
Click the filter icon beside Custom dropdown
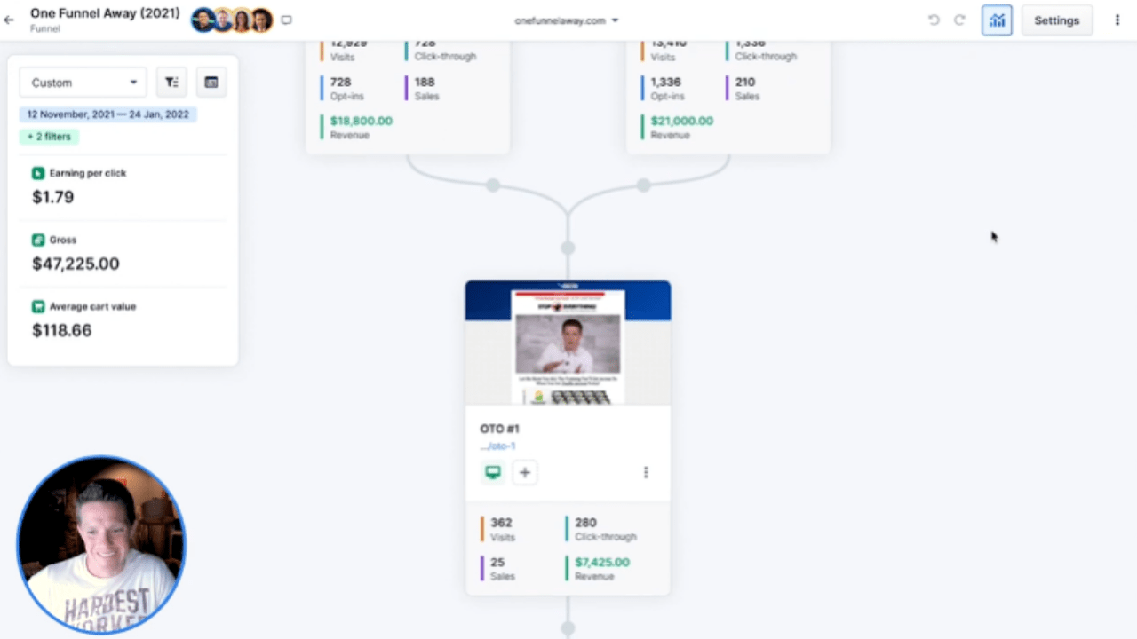pos(171,83)
